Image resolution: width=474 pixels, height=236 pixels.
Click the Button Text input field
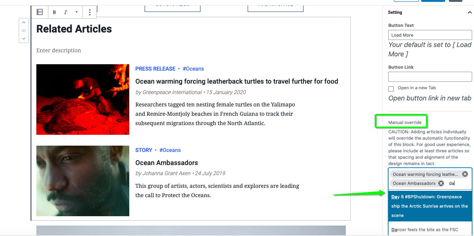pos(430,35)
